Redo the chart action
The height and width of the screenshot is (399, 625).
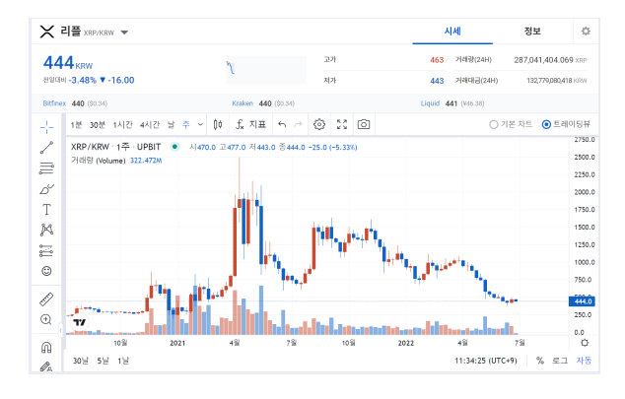[x=298, y=125]
